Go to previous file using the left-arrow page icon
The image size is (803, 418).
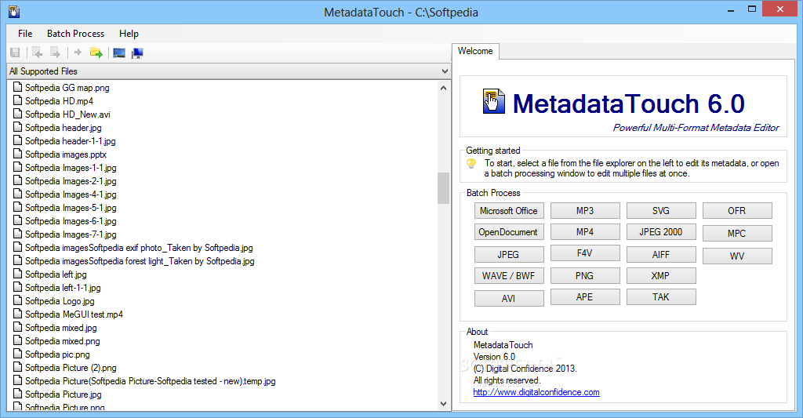pyautogui.click(x=38, y=53)
